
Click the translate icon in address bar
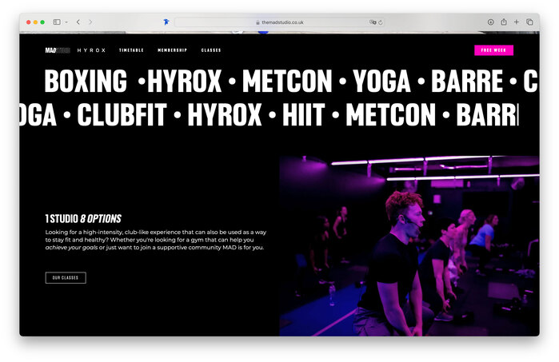pos(373,22)
